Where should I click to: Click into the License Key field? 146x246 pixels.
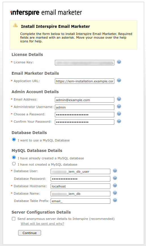pos(85,62)
